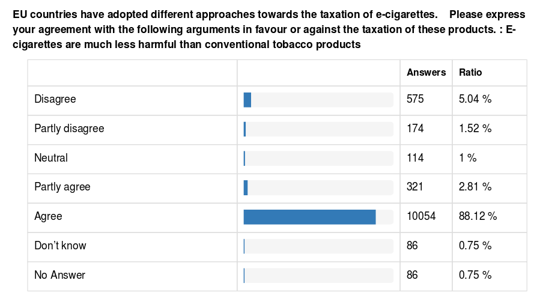
Task: Select the "Agree" row label
Action: point(48,216)
